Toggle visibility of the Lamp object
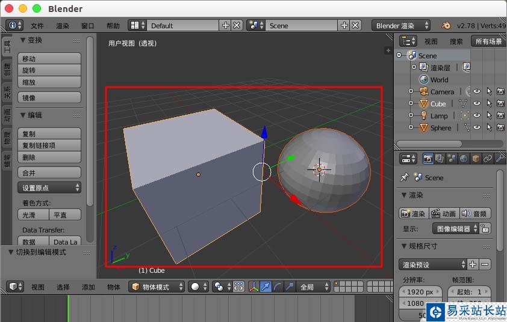507x322 pixels. point(476,116)
